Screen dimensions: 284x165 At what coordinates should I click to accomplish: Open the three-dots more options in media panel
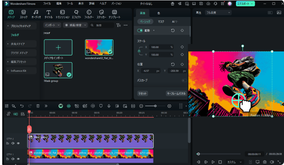(125, 25)
